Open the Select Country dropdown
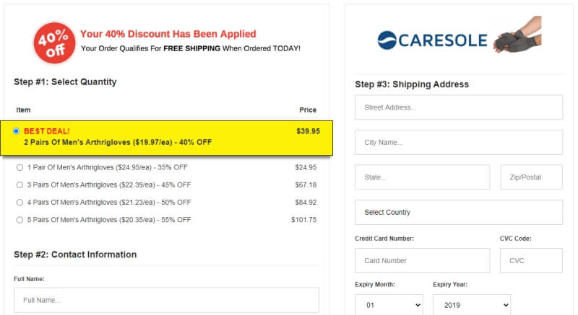Viewport: 578px width, 315px height. [459, 212]
